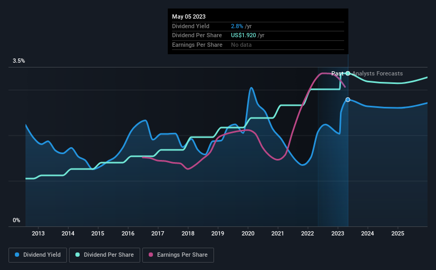This screenshot has width=436, height=270.
Task: Click the Past label on chart
Action: click(337, 73)
